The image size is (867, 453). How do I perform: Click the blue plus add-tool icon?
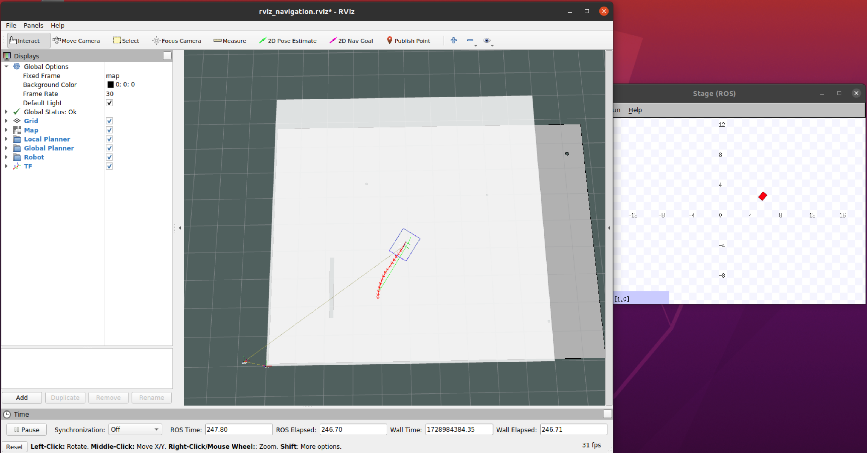point(453,40)
